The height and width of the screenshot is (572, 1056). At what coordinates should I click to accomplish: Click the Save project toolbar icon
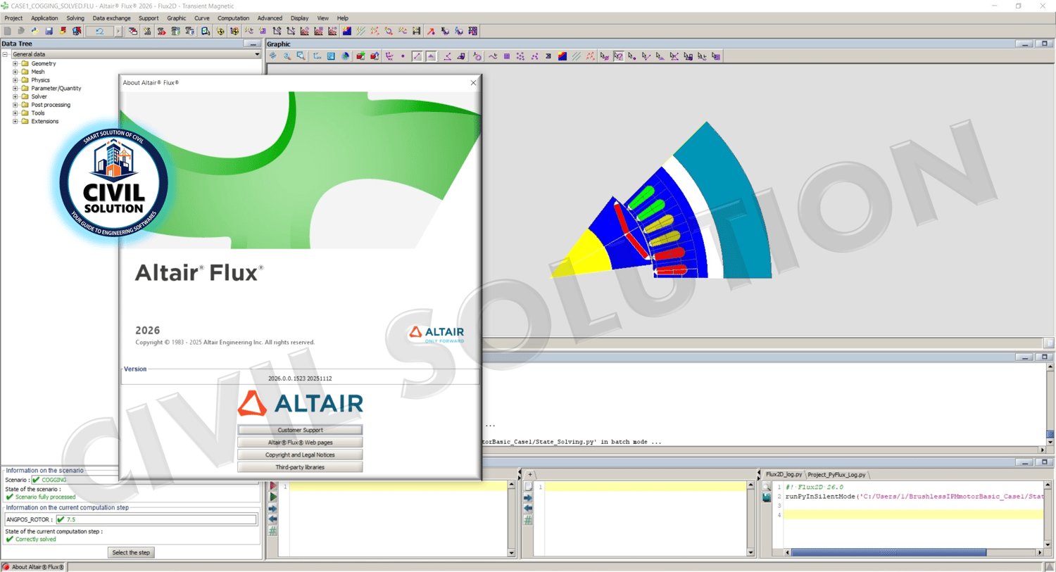pyautogui.click(x=49, y=31)
